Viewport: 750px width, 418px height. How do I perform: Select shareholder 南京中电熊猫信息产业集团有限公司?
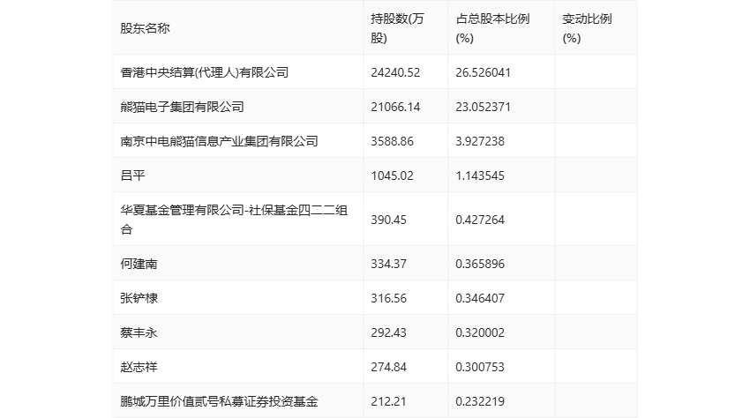click(x=219, y=141)
